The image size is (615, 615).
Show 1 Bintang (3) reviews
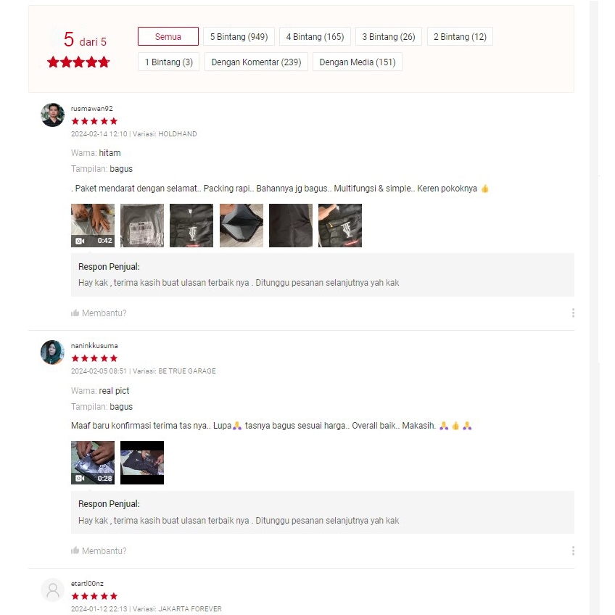[x=169, y=62]
